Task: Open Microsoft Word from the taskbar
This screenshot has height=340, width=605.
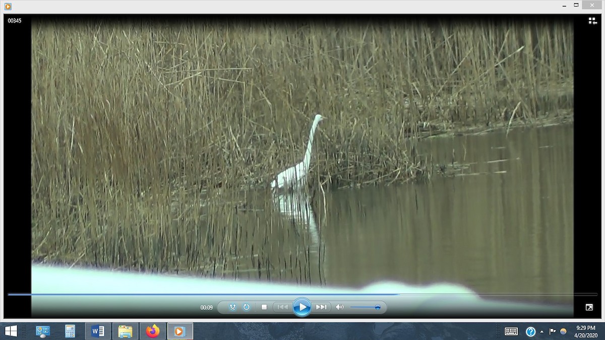Action: pos(98,331)
